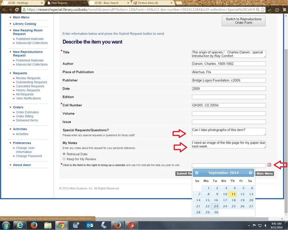Click the Windows Start button
This screenshot has height=230, width=288.
(6, 225)
